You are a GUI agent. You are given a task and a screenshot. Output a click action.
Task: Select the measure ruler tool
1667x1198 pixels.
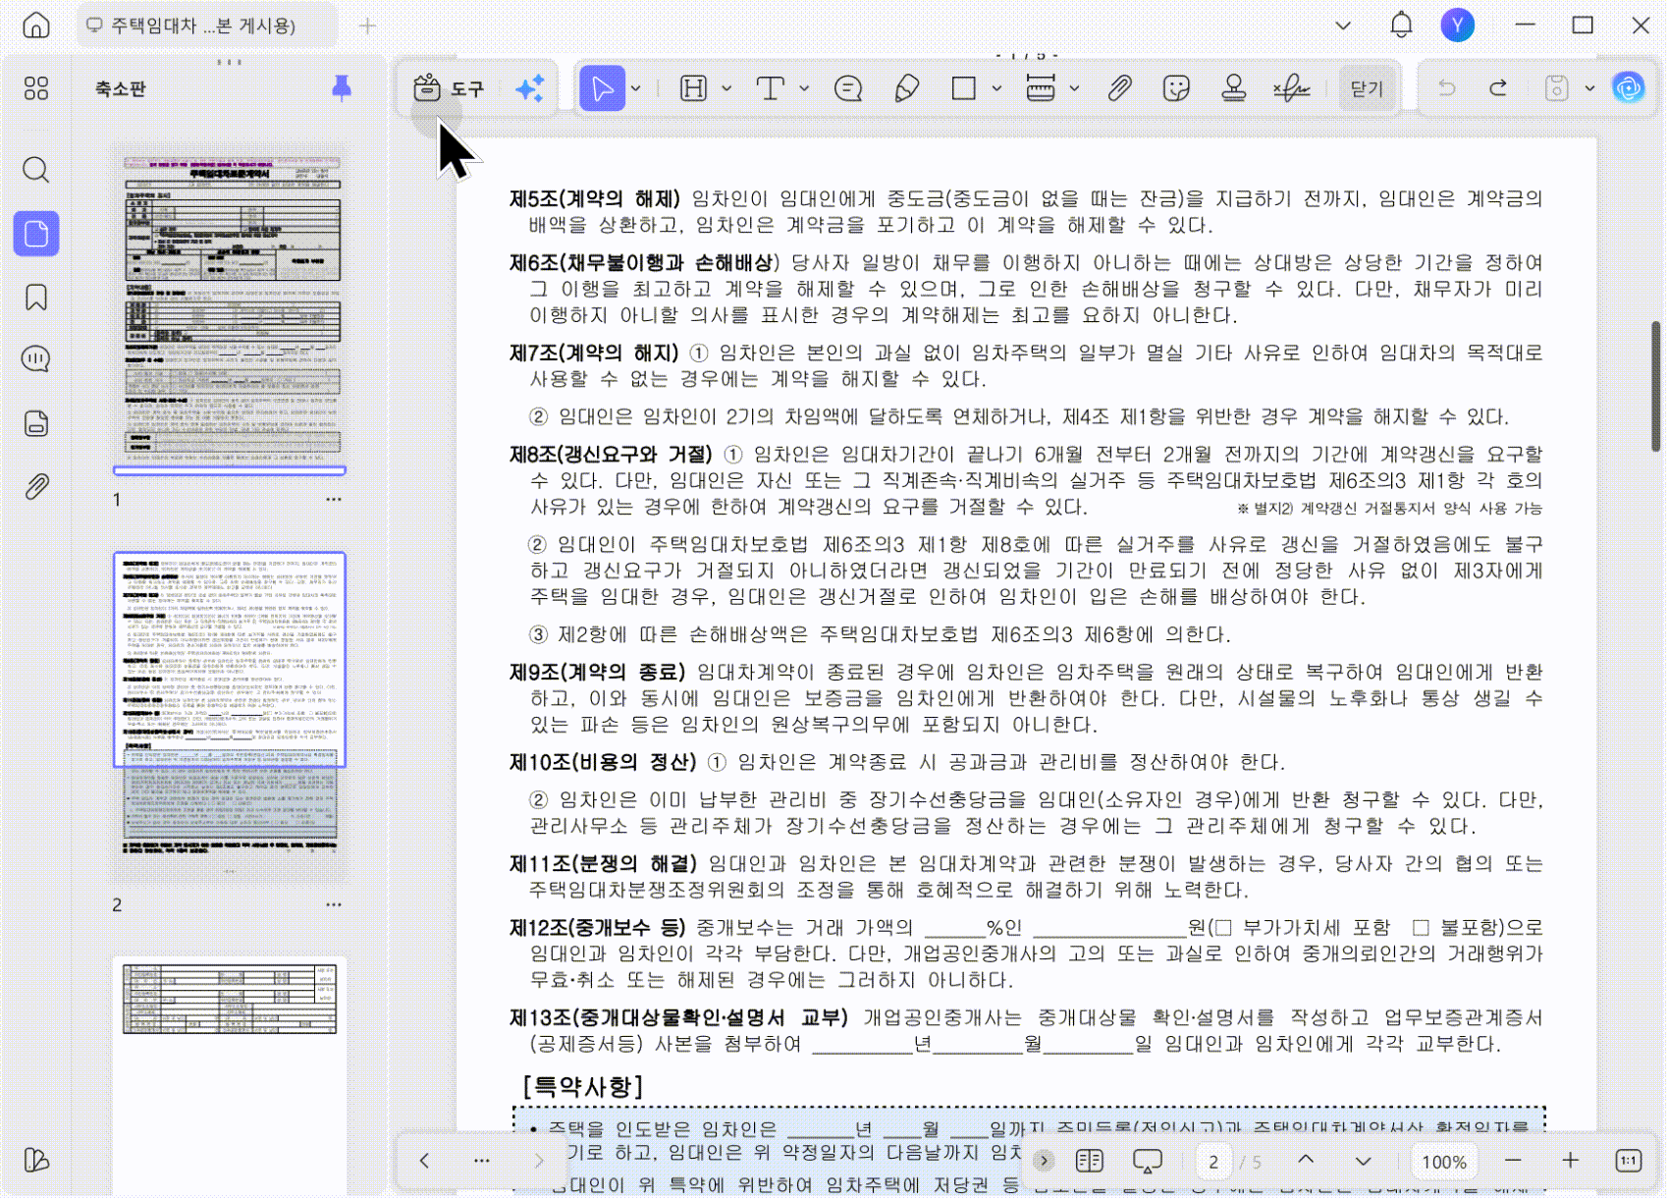(x=1041, y=88)
